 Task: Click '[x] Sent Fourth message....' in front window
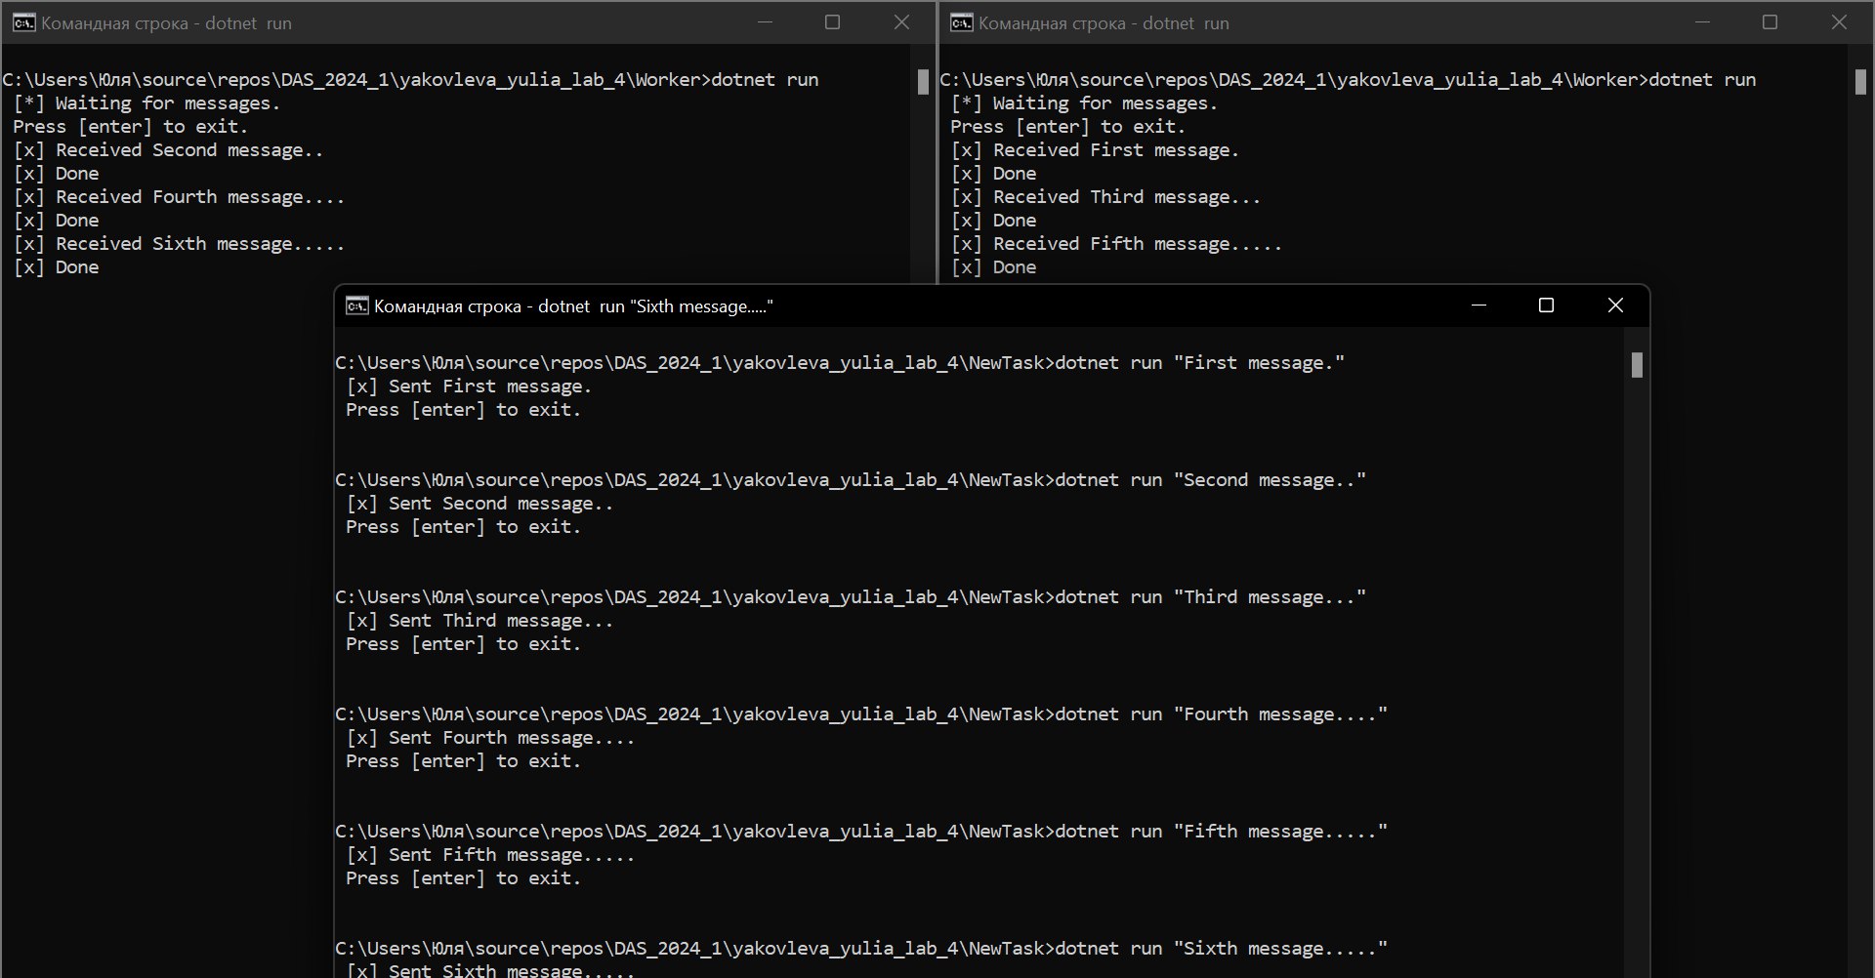click(x=490, y=738)
